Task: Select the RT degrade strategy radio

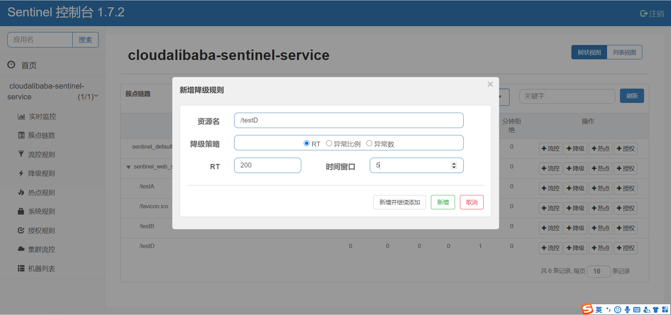Action: click(306, 143)
